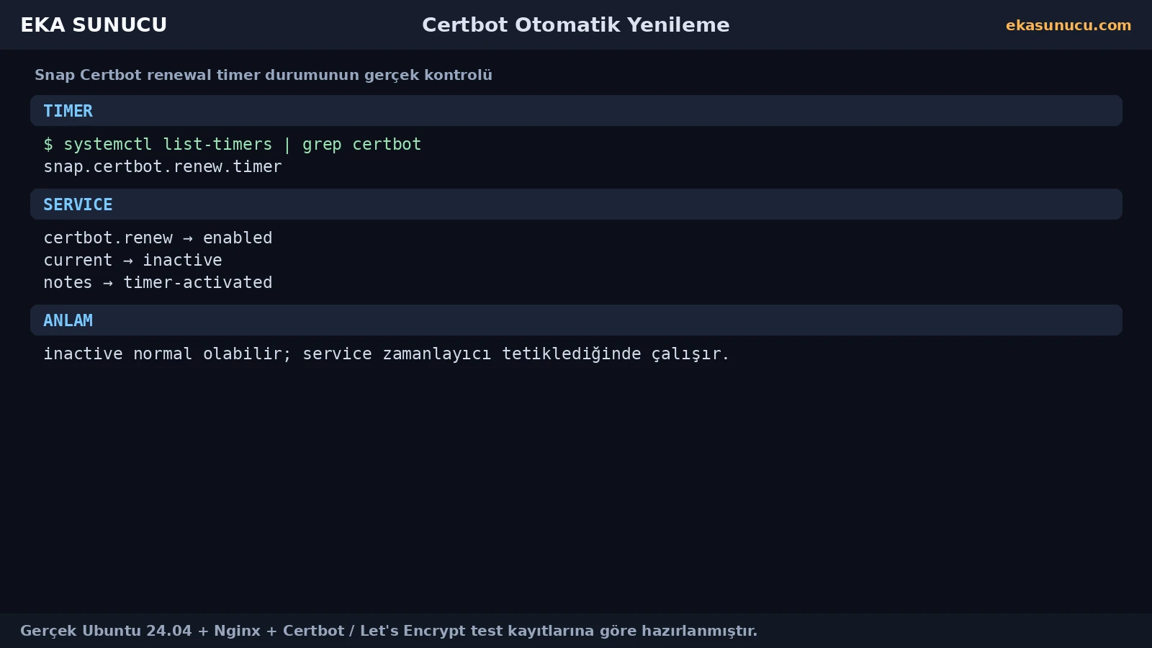Screen dimensions: 1152x648
Task: Click the footer Ubuntu 24.04 note
Action: coord(389,631)
